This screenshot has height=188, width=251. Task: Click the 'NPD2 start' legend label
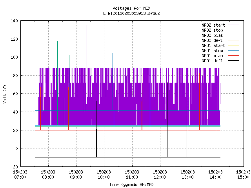point(213,25)
